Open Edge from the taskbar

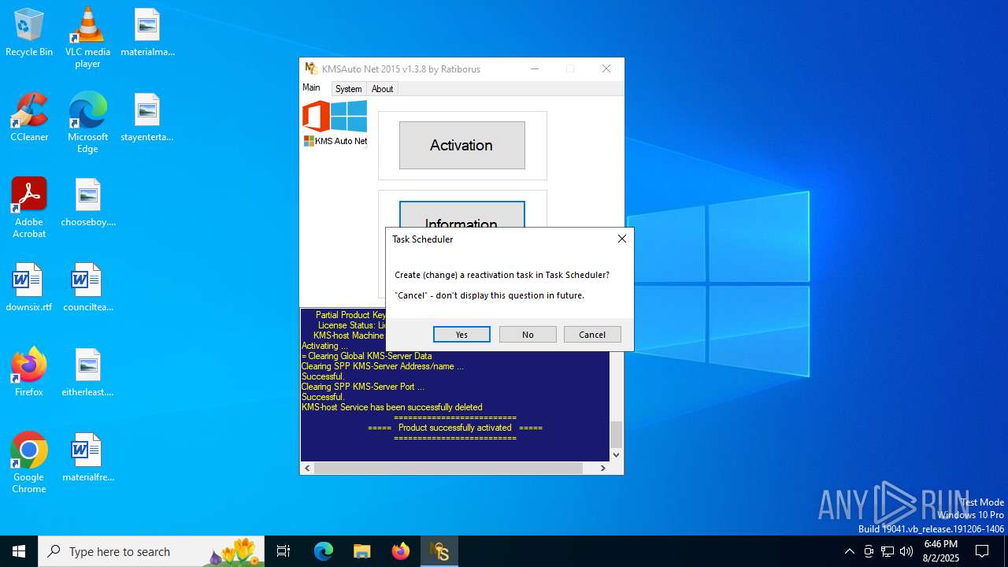tap(324, 551)
